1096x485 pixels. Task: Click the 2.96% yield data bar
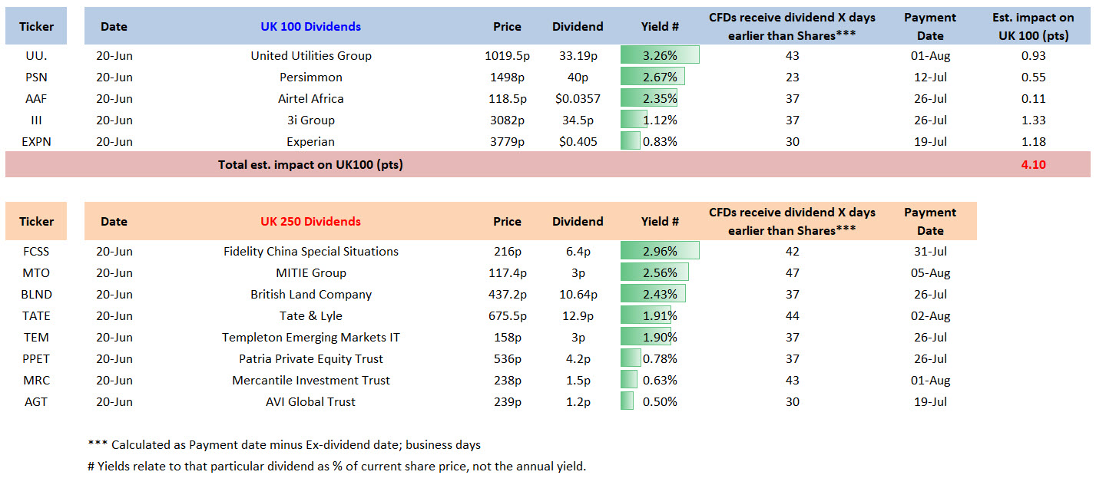[x=660, y=251]
